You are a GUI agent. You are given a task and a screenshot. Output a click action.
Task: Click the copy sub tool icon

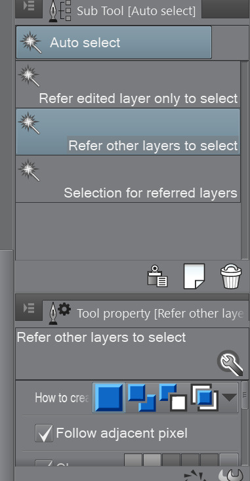click(157, 276)
